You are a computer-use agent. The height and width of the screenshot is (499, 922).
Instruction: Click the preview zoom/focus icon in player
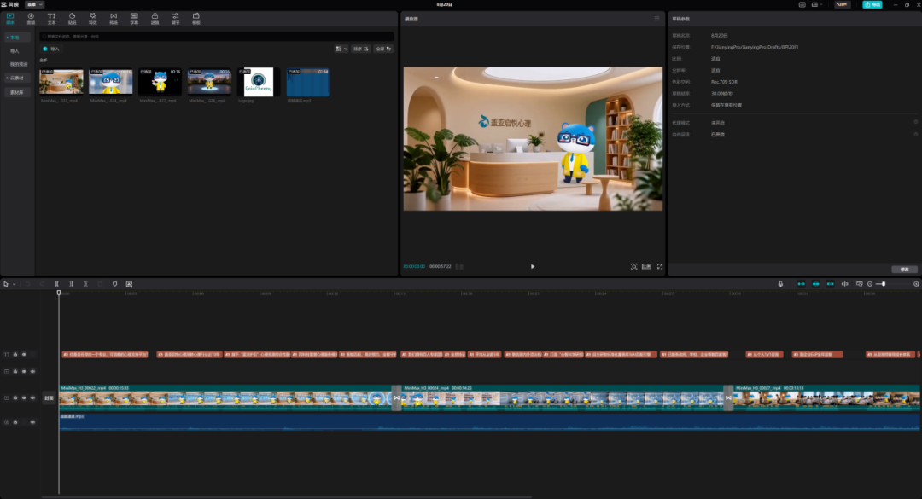633,266
